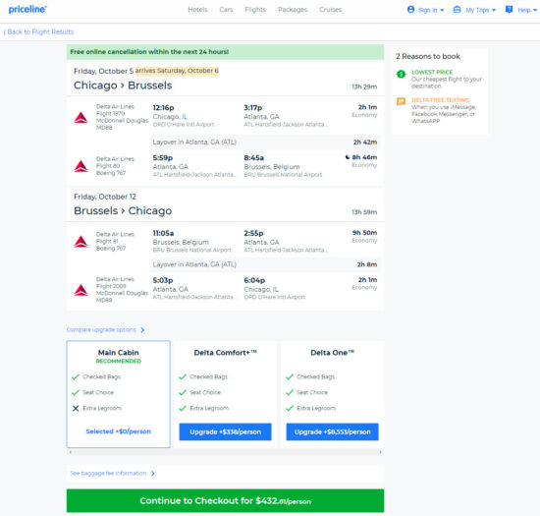Click the 13h 29m total duration
The height and width of the screenshot is (516, 540).
[x=364, y=86]
